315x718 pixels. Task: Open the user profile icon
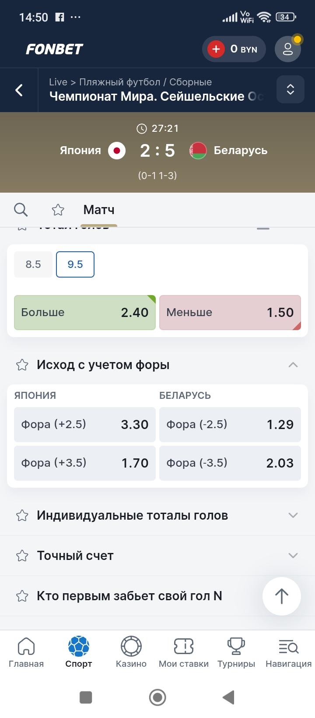pos(288,49)
